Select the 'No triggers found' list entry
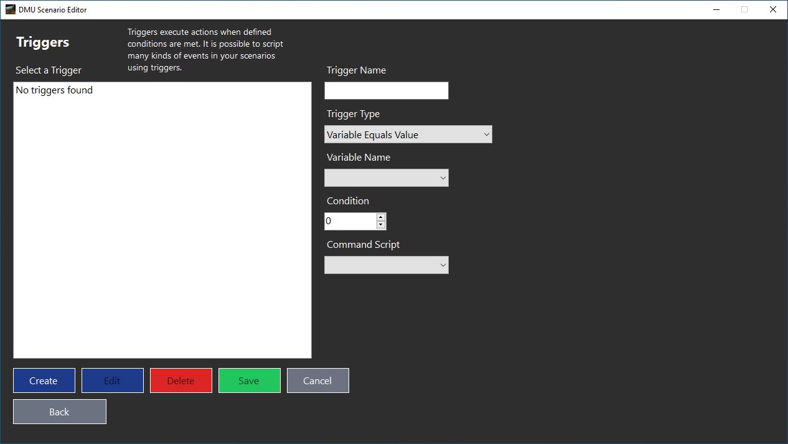Screen dimensions: 788x444 click(54, 90)
